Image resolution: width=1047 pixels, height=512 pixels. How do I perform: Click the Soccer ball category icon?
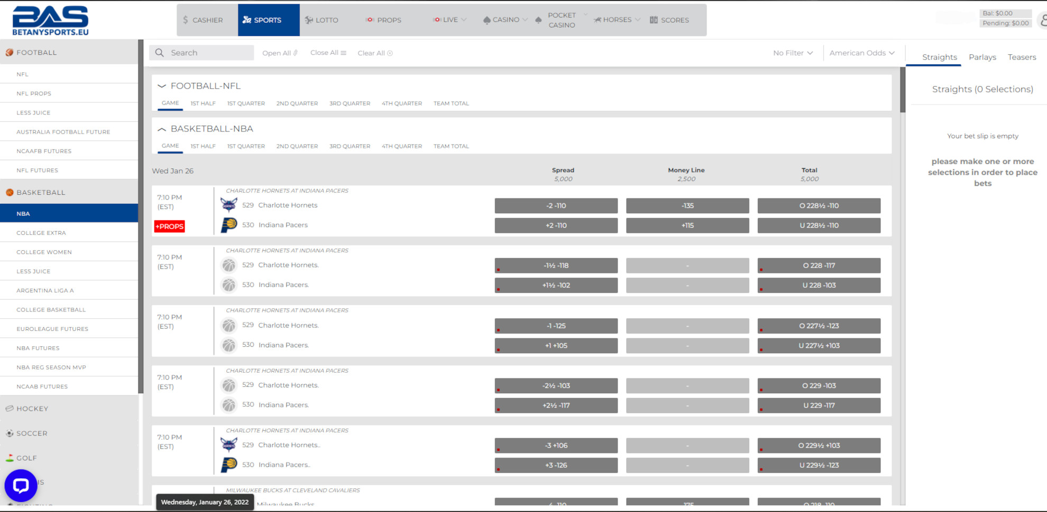point(10,433)
